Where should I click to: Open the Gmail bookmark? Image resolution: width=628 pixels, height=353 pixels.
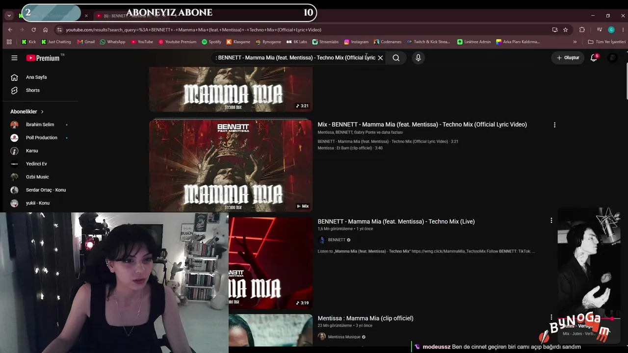86,42
